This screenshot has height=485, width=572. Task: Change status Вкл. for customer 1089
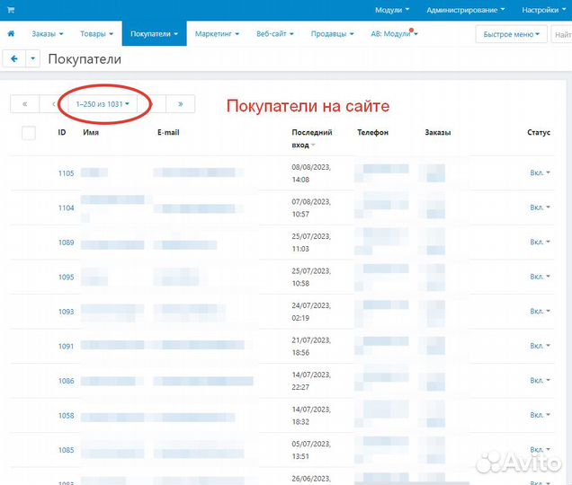pyautogui.click(x=540, y=242)
